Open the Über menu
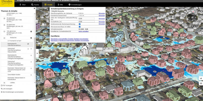The height and width of the screenshot is (101, 203). [x=23, y=5]
